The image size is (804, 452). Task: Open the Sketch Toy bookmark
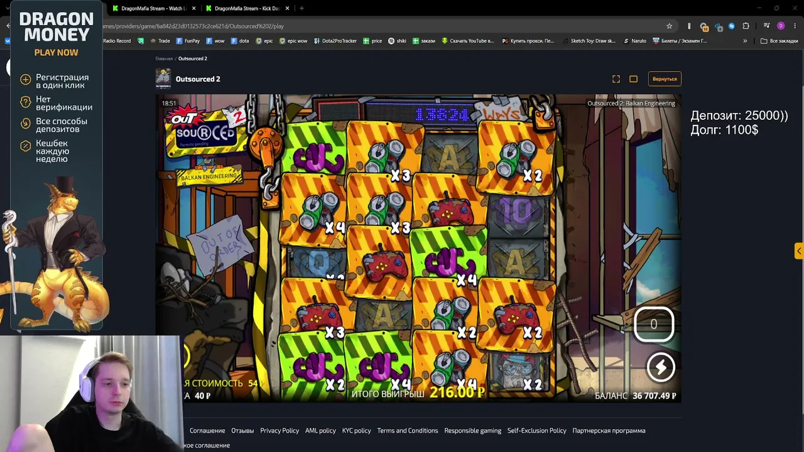click(589, 41)
